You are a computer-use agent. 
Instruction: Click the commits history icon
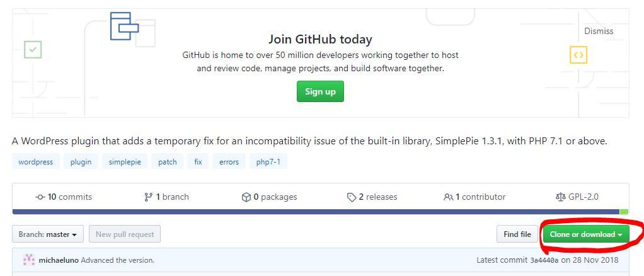pos(40,197)
